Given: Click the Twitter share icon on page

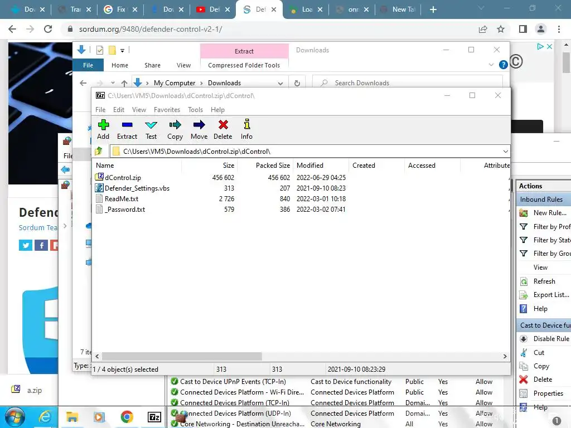Looking at the screenshot, I should [x=26, y=245].
